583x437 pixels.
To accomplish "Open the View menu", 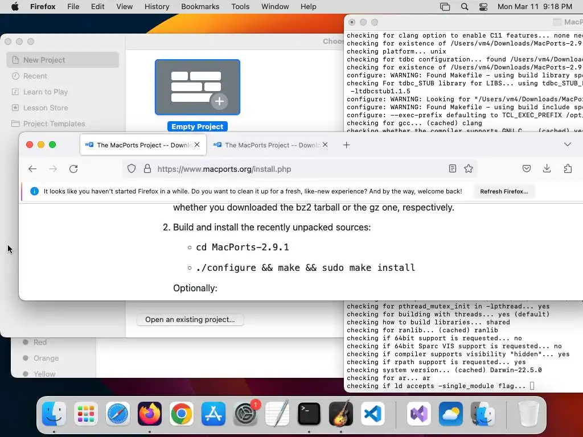I will click(x=124, y=7).
